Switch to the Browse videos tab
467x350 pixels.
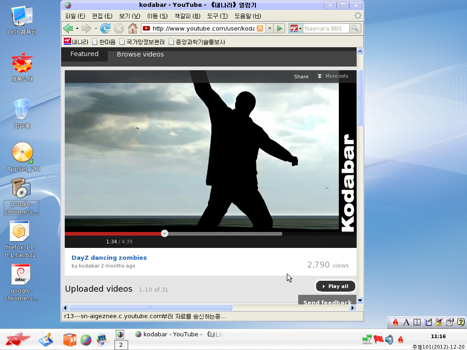pyautogui.click(x=140, y=54)
